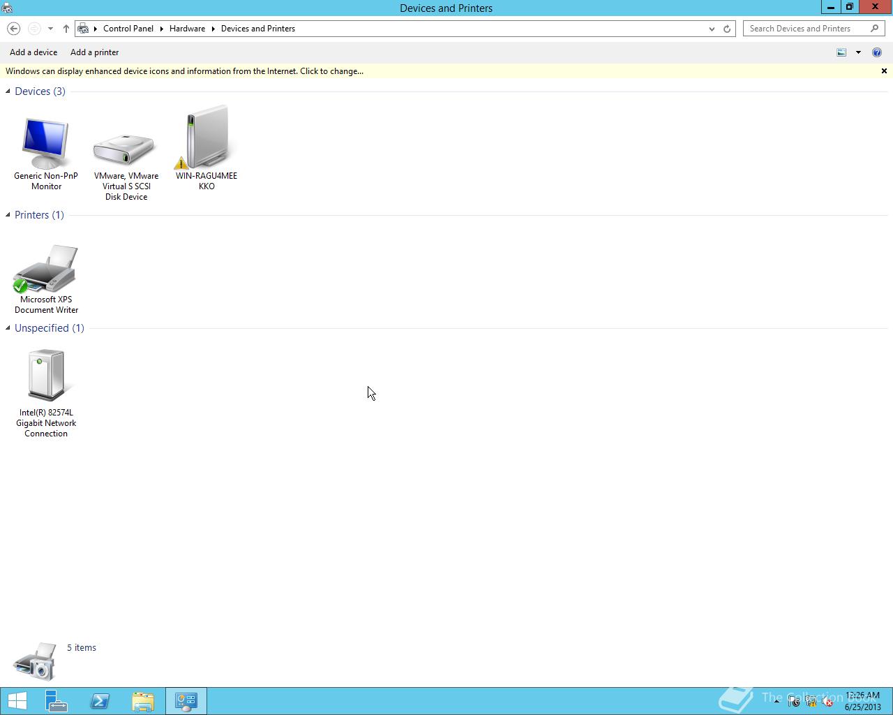
Task: Open the Start button on the taskbar
Action: pos(17,701)
